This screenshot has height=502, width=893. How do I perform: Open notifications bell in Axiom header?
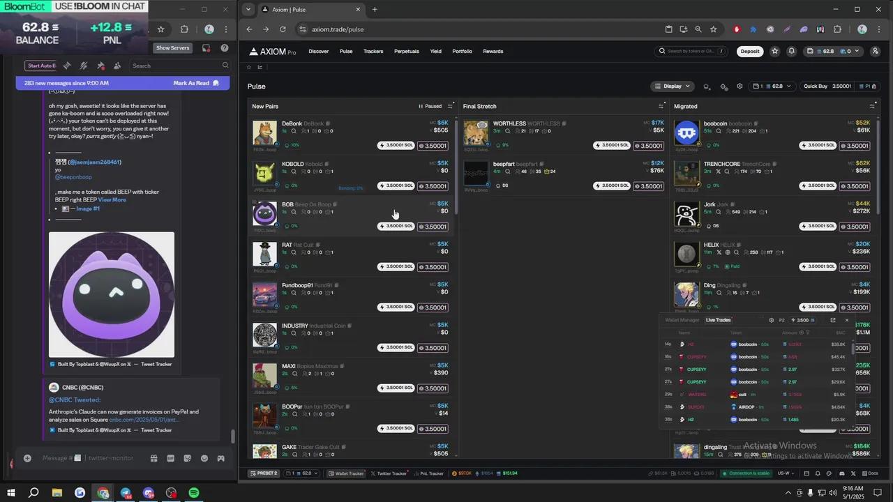click(791, 51)
